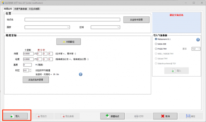
Task: Click the 导出表格 export table button
Action: 67,116
